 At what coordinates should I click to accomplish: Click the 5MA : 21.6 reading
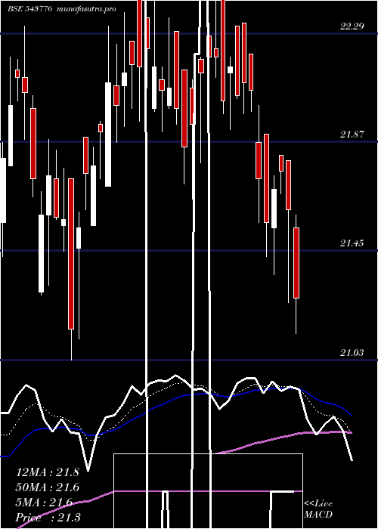44,503
